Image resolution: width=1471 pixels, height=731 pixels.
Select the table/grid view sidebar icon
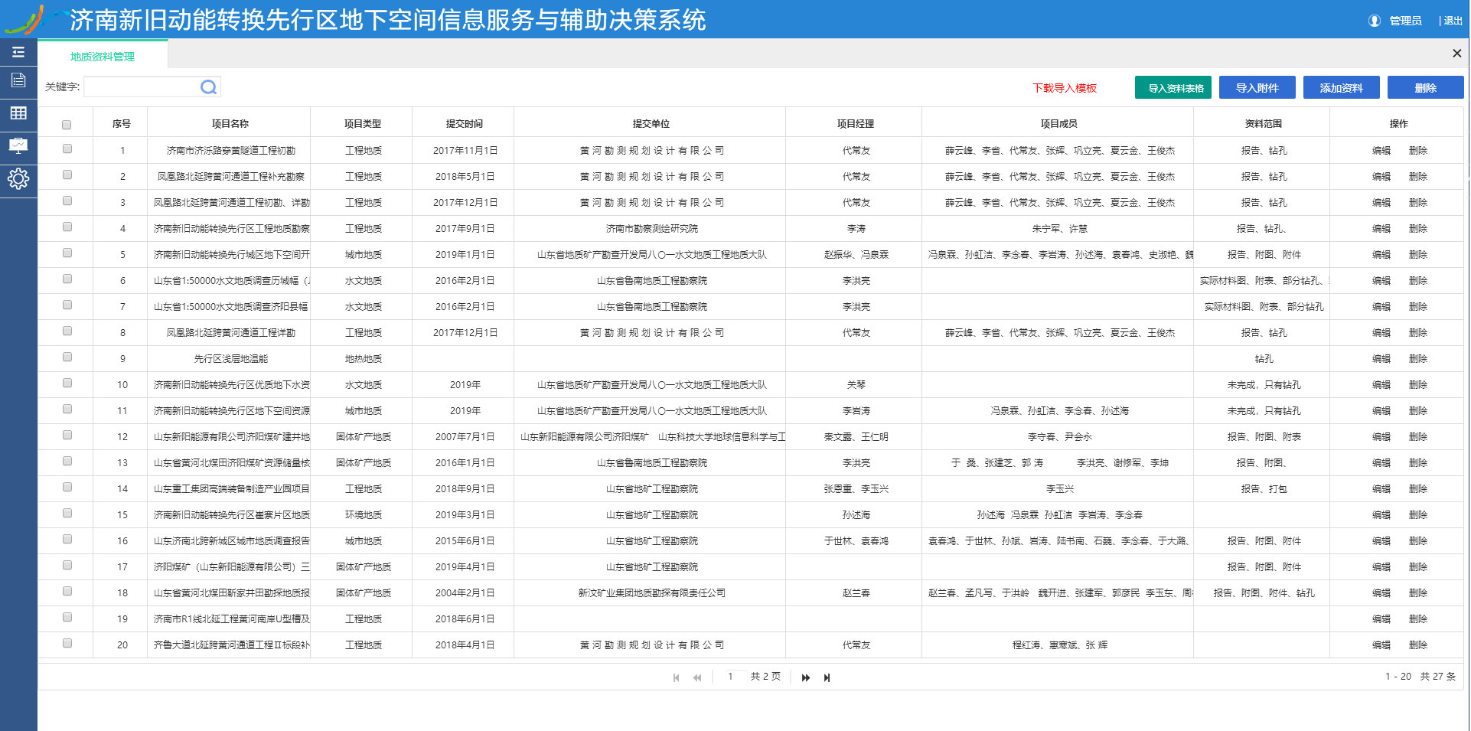click(x=18, y=115)
